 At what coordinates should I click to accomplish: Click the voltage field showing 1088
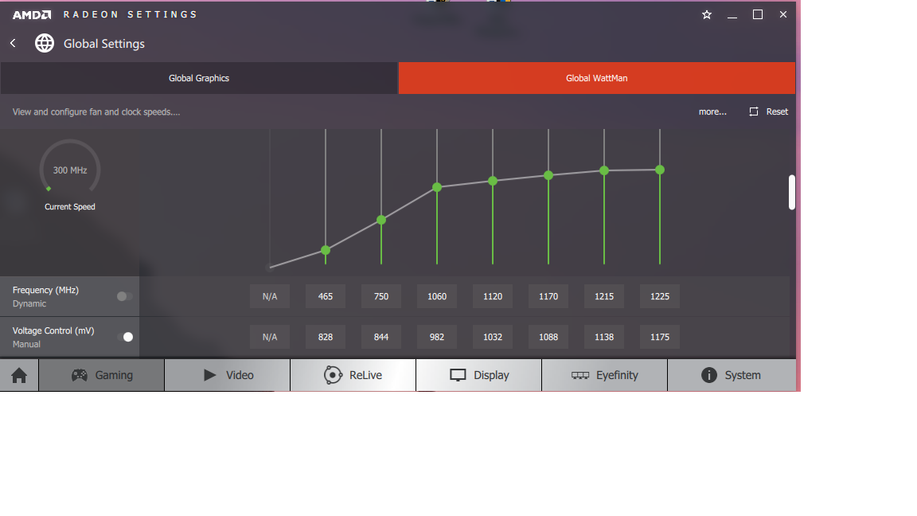(x=548, y=337)
